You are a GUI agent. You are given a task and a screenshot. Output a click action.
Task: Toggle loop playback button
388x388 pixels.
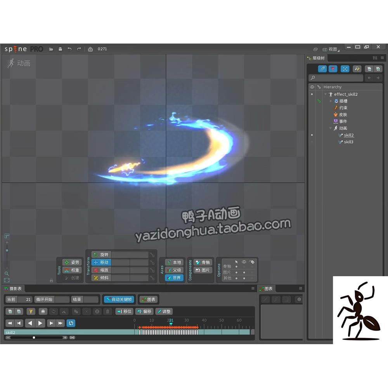71,323
